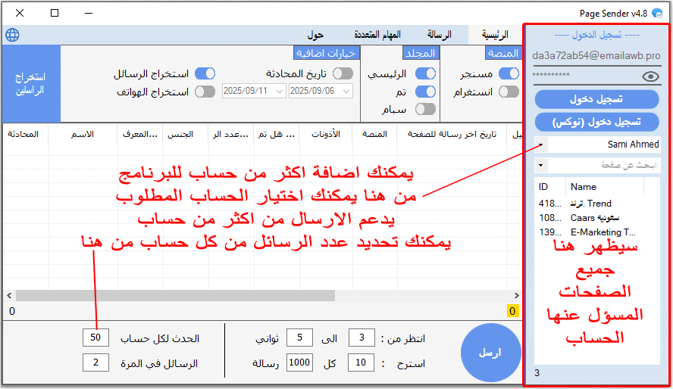
Task: Expand the Sami Ahmed account dropdown
Action: tap(541, 145)
